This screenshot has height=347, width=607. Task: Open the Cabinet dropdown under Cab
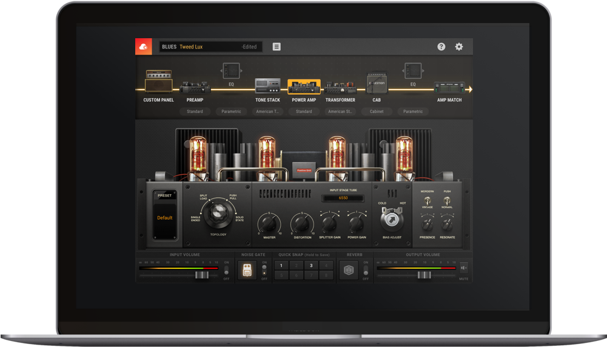point(377,112)
